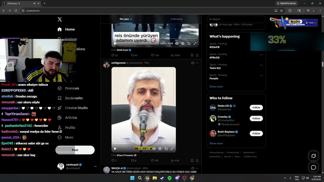324x182 pixels.
Task: Like the umitguvenc post with 180 likes
Action: point(155,161)
